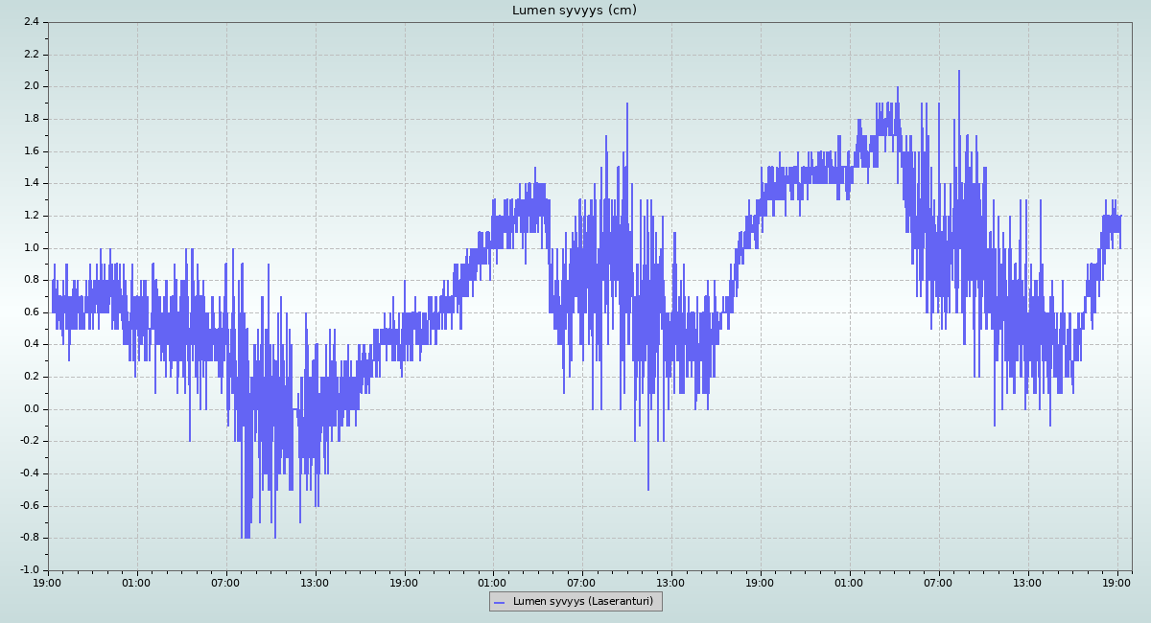1151x623 pixels.
Task: Click the 0.0 y-axis tick label
Action: pos(31,409)
